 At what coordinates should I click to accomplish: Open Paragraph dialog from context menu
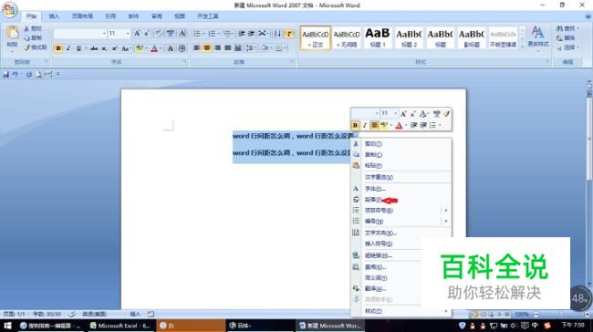click(401, 200)
